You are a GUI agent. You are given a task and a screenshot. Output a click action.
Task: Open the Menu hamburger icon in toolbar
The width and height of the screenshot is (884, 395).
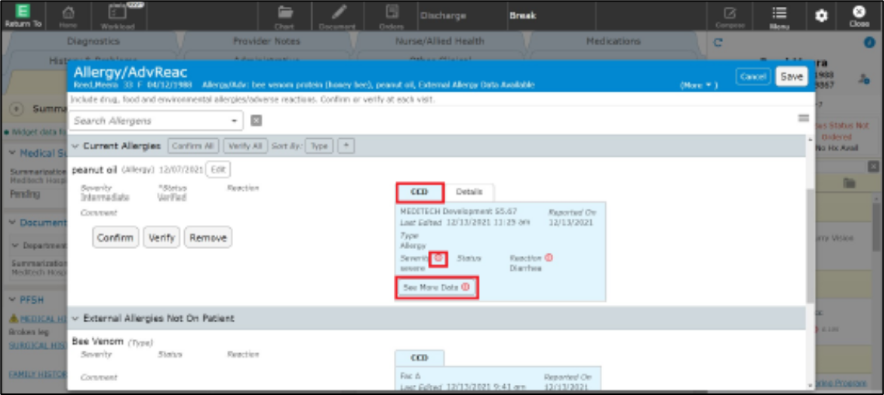tap(779, 16)
